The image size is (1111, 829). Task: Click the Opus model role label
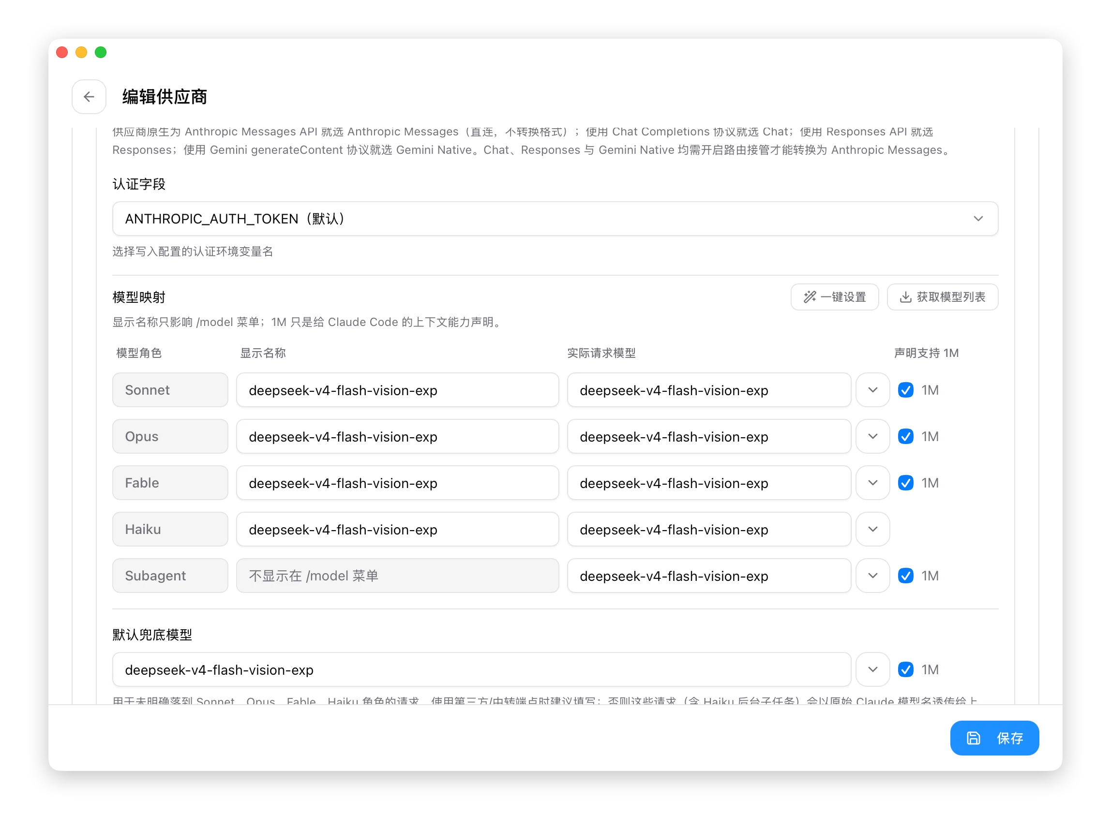170,437
